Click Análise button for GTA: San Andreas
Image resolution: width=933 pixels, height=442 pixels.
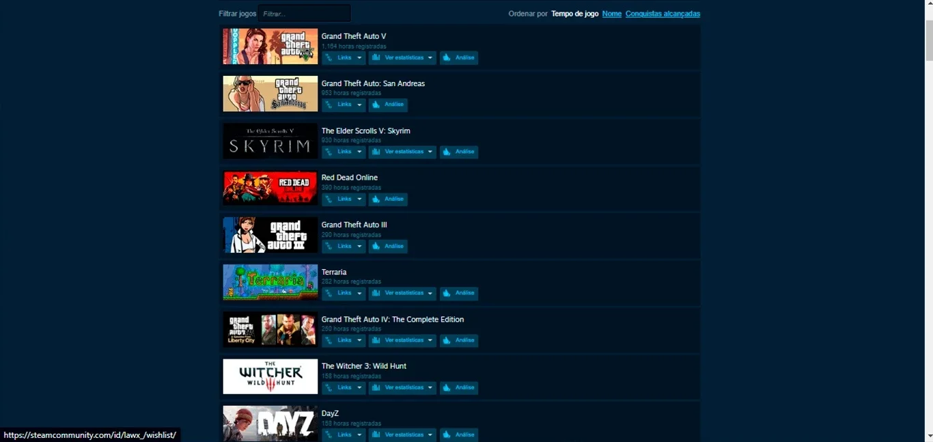click(x=388, y=105)
